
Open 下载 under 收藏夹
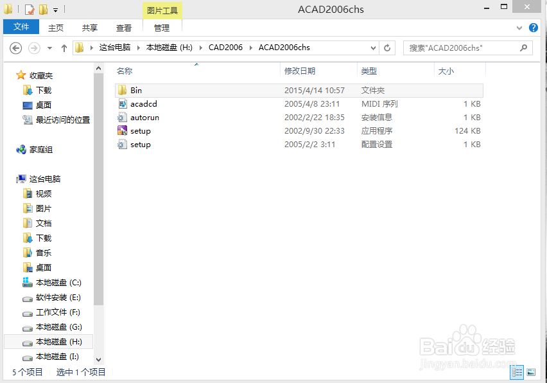point(44,91)
